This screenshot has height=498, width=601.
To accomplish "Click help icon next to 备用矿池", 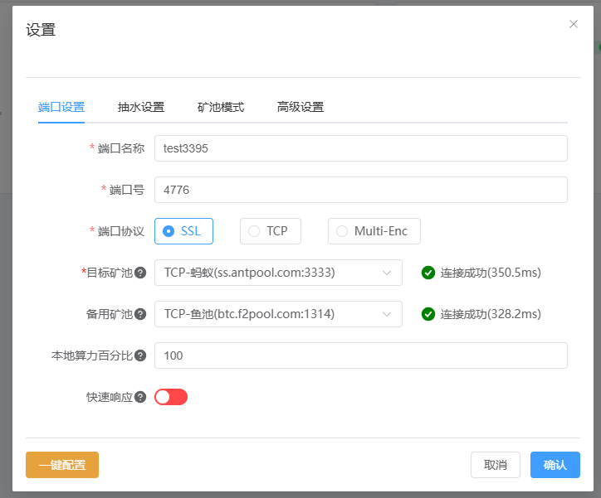I will pyautogui.click(x=140, y=314).
